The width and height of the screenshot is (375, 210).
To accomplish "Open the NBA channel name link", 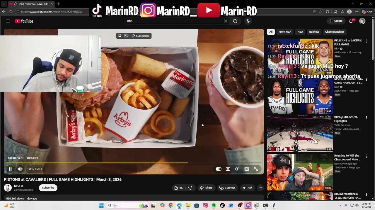I will click(17, 186).
